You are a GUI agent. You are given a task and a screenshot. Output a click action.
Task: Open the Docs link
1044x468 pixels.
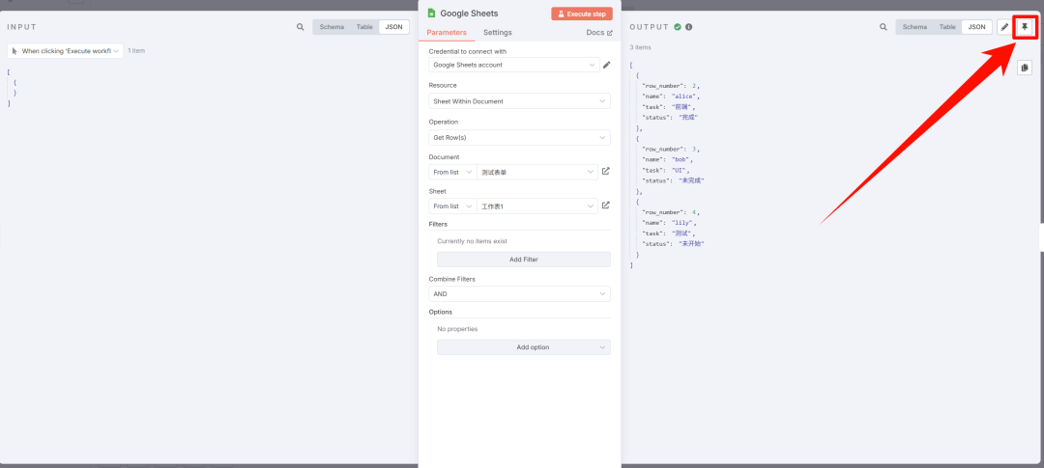coord(599,33)
